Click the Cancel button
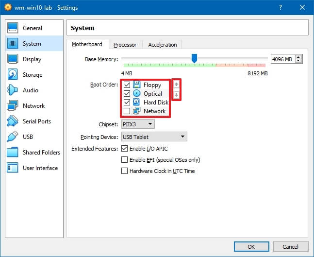Image resolution: width=314 pixels, height=257 pixels. tap(290, 247)
